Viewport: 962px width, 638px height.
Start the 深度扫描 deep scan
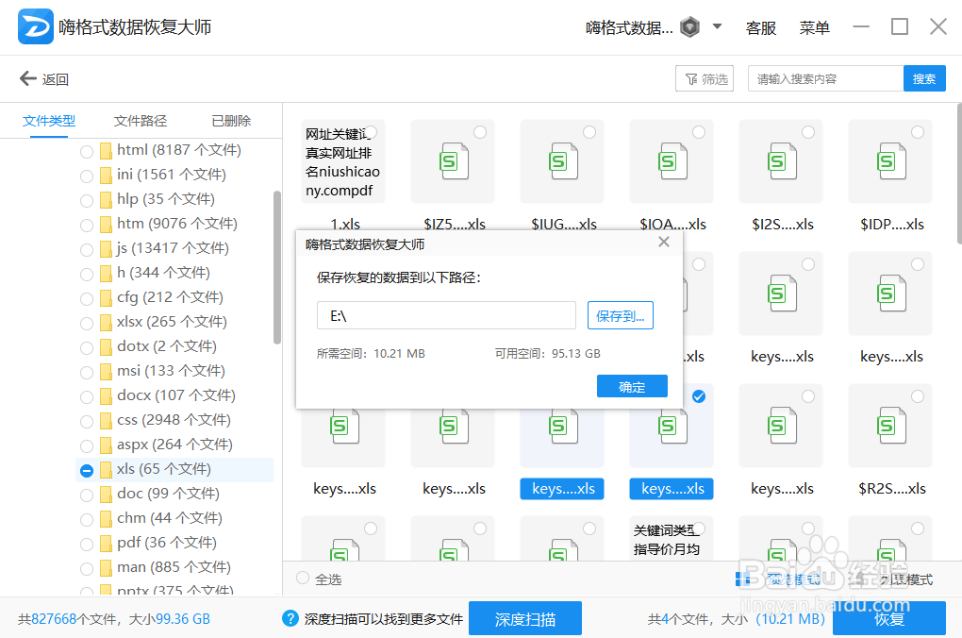[x=524, y=618]
